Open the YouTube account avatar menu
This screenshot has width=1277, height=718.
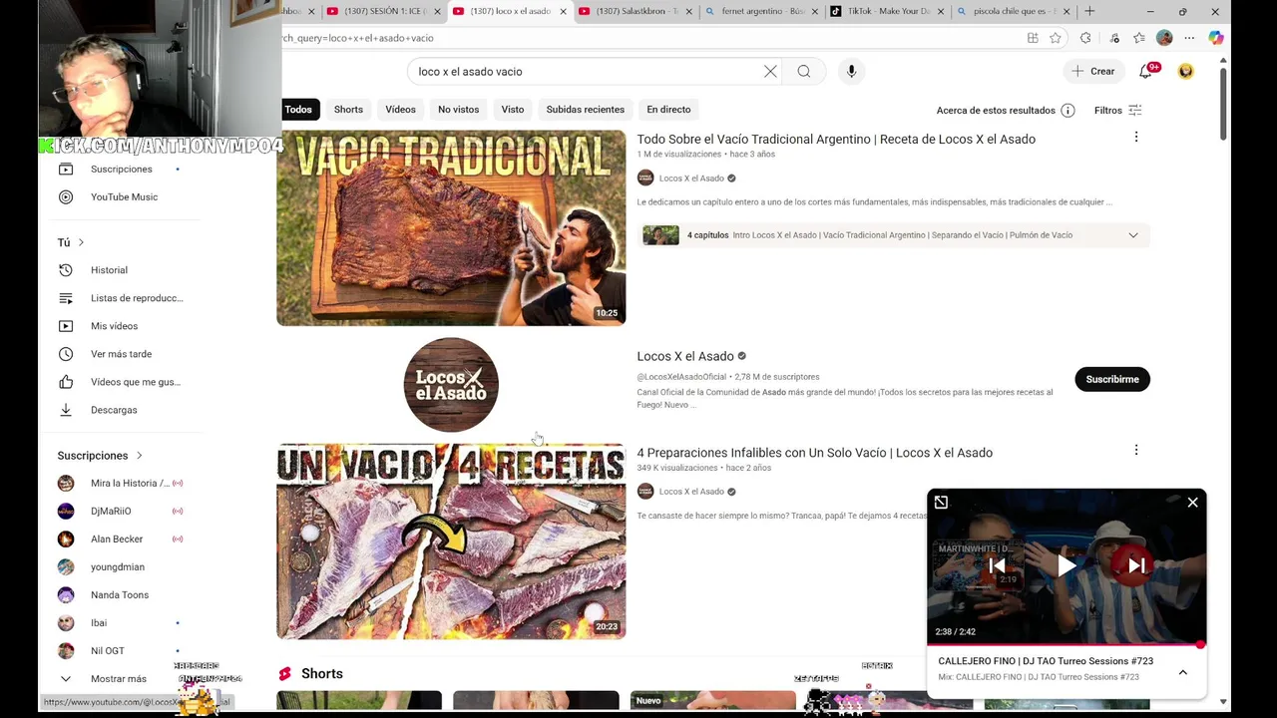pos(1185,72)
